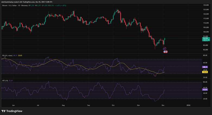Click the TradingView logo icon

tap(4, 111)
